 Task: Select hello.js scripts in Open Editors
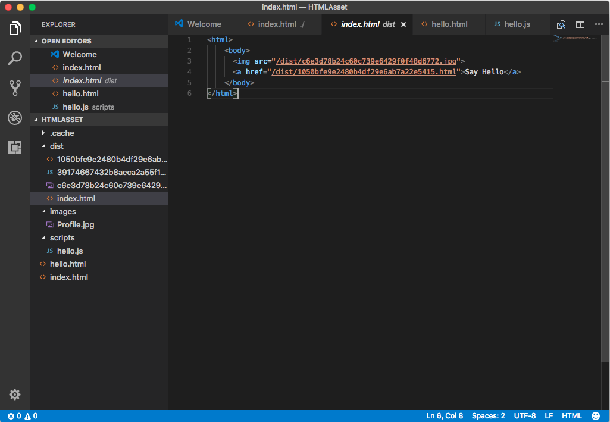(x=99, y=107)
